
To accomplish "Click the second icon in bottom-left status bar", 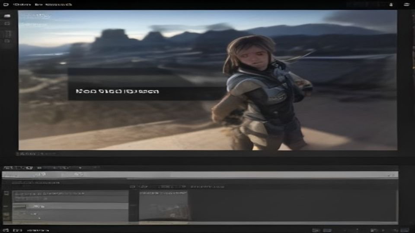I will point(17,230).
